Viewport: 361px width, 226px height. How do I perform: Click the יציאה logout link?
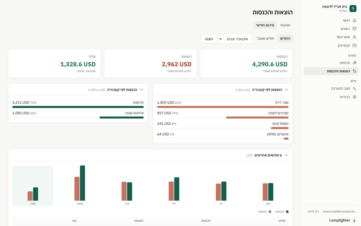tap(313, 211)
